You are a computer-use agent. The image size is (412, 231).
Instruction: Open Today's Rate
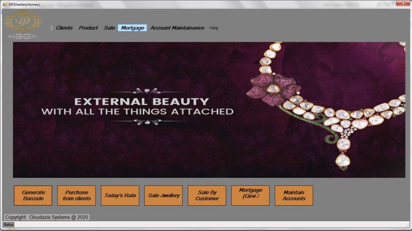tap(120, 196)
